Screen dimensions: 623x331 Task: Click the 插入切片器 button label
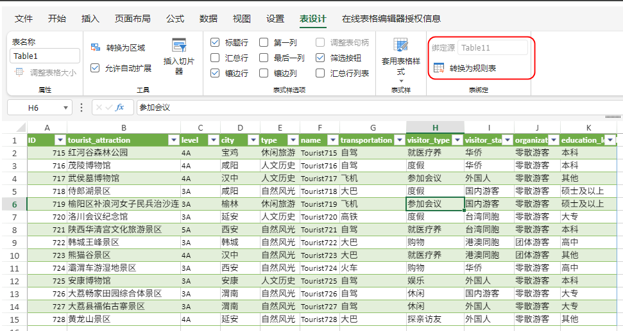click(179, 66)
